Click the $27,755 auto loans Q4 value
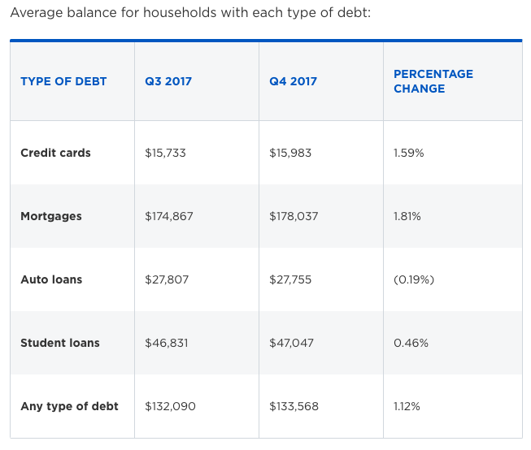Viewport: 531px width, 450px height. [x=290, y=279]
